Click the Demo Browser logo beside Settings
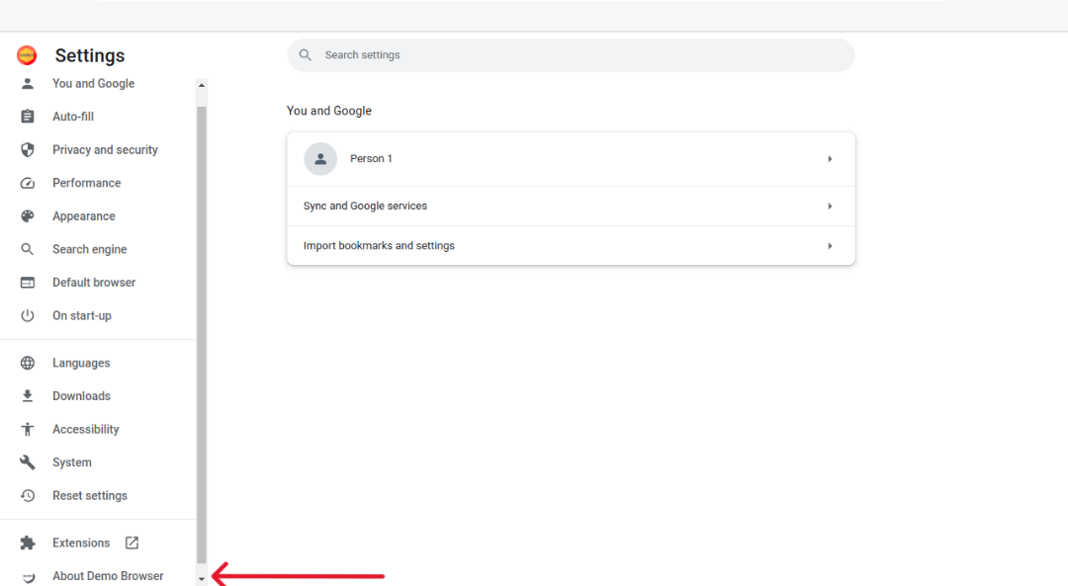 pos(27,55)
